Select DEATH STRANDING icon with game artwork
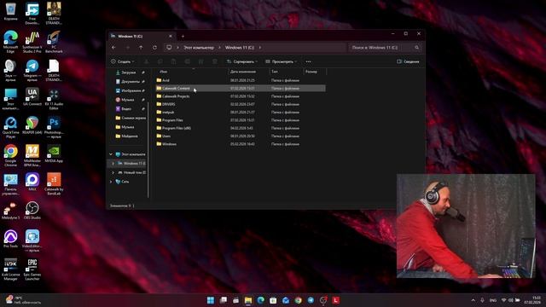546x307 pixels. (x=54, y=14)
